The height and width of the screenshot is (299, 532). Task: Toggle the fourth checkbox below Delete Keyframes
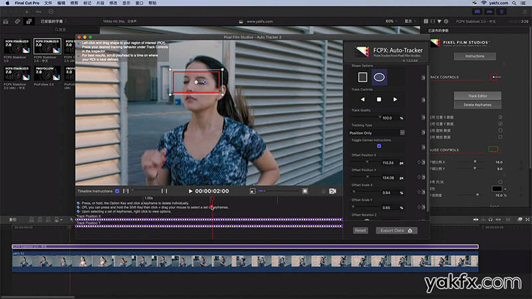coord(501,137)
